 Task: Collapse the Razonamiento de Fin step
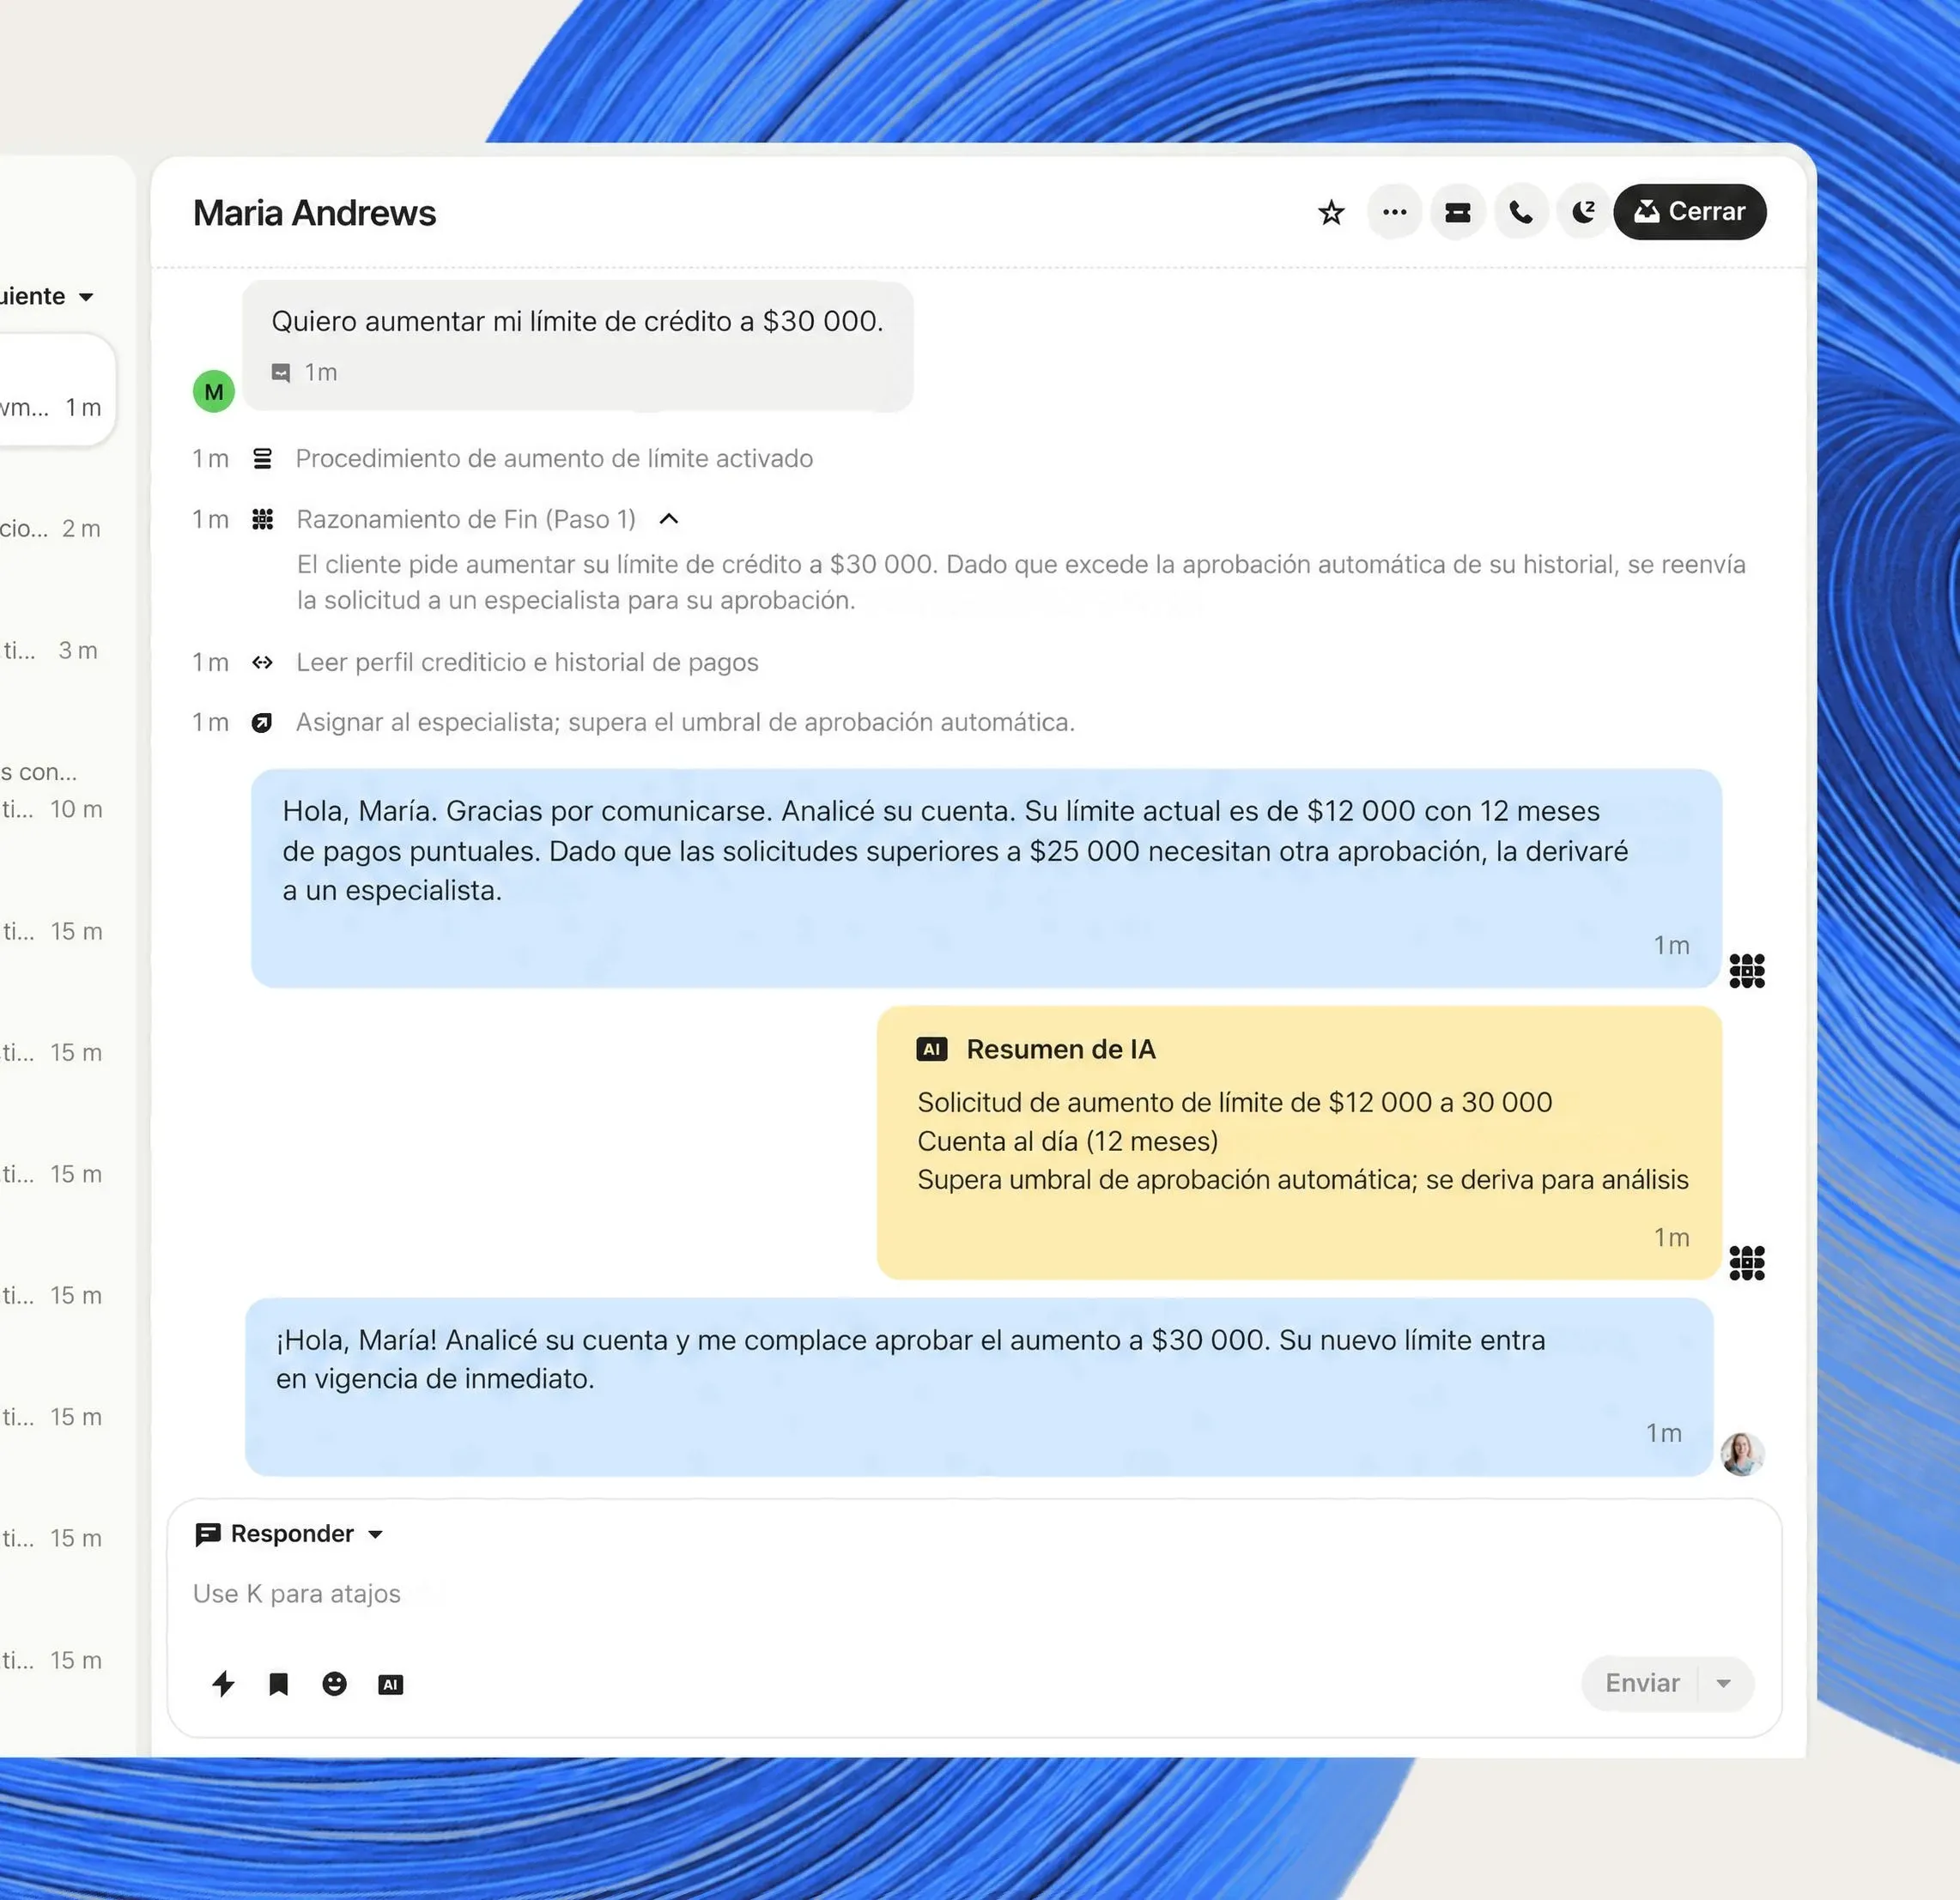669,518
